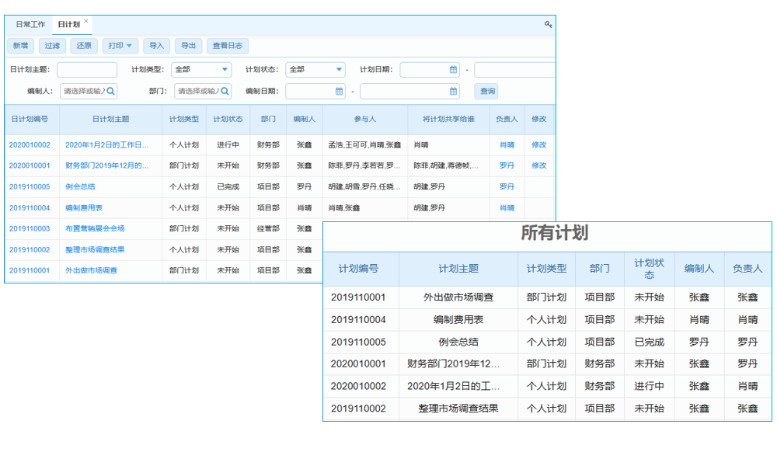
Task: Open the calendar icon for 编制日期 start field
Action: [x=337, y=91]
